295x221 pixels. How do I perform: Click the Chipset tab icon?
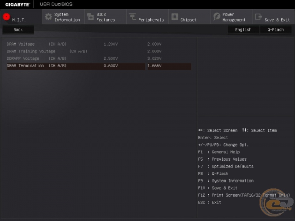(x=175, y=17)
